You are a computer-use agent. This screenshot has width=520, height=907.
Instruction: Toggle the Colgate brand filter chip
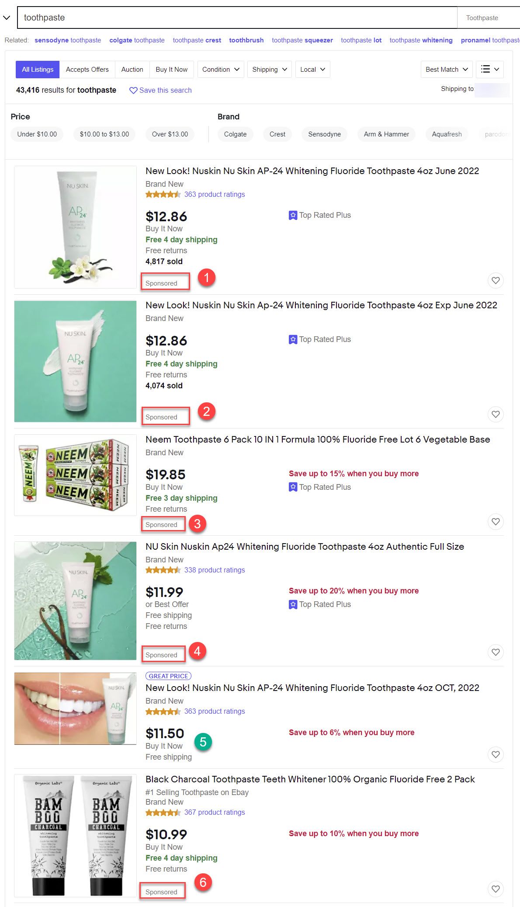(x=235, y=134)
